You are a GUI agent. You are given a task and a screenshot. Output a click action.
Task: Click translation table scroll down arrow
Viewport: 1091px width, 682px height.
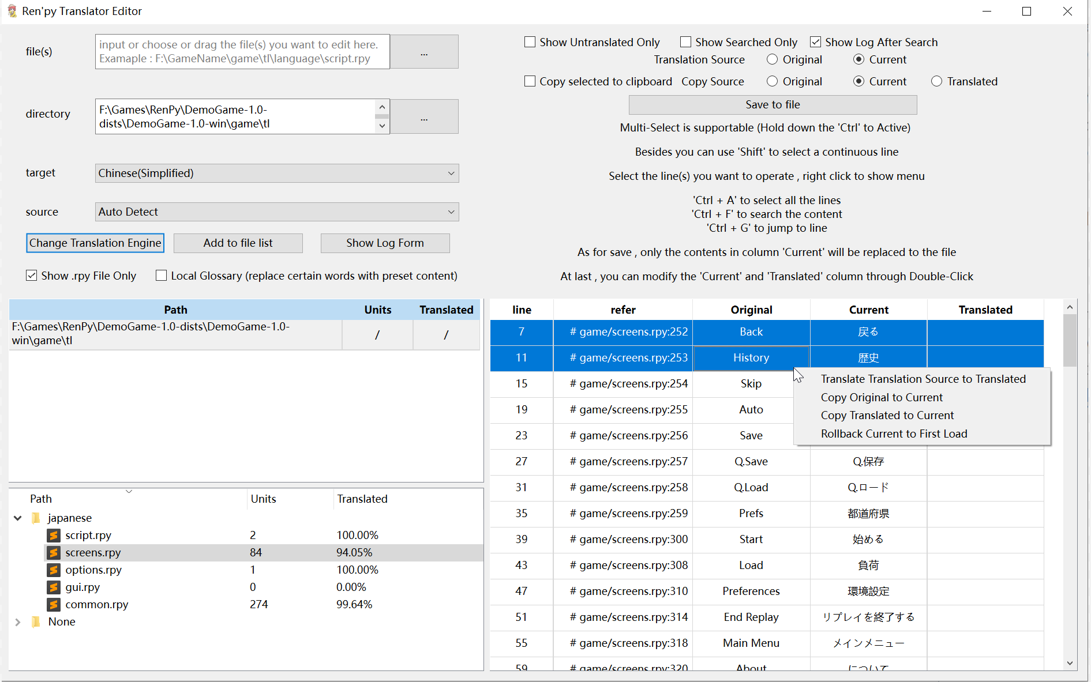point(1070,663)
